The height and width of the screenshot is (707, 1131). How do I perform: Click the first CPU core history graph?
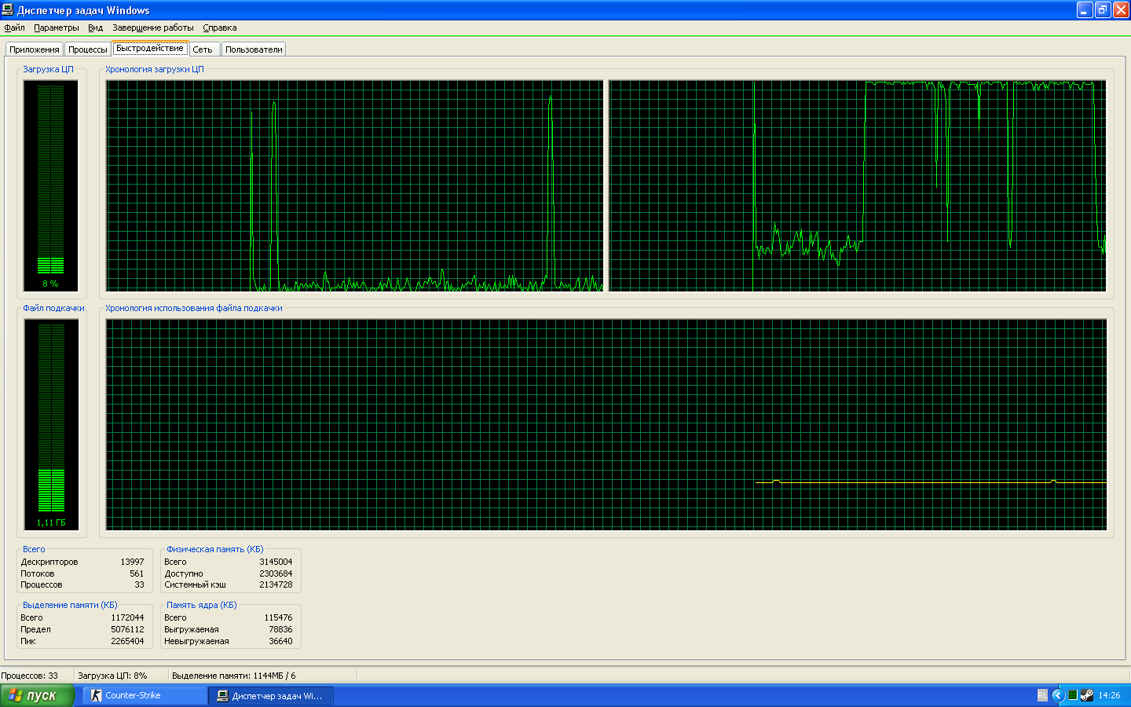point(355,185)
